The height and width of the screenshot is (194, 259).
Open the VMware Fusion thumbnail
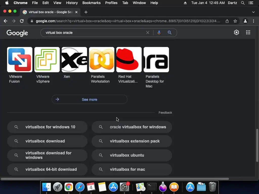20,60
